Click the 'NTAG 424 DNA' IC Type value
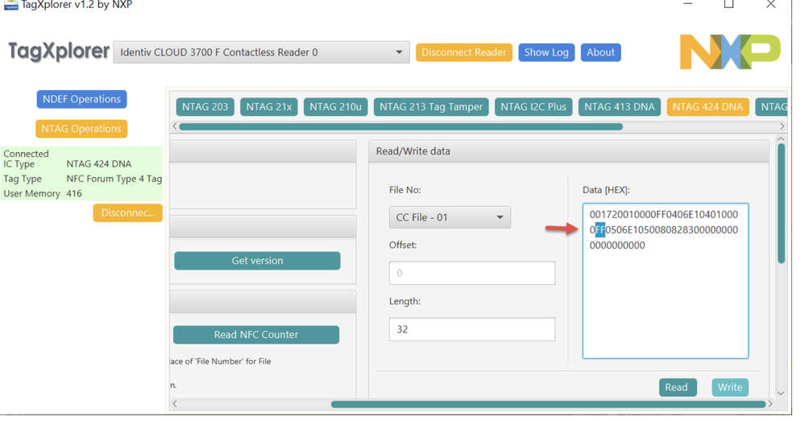Image resolution: width=805 pixels, height=421 pixels. [98, 164]
